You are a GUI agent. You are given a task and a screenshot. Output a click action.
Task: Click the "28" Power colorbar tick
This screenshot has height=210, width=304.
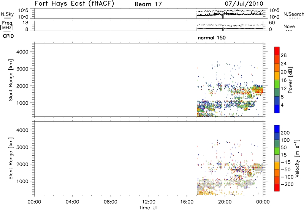tap(283, 55)
